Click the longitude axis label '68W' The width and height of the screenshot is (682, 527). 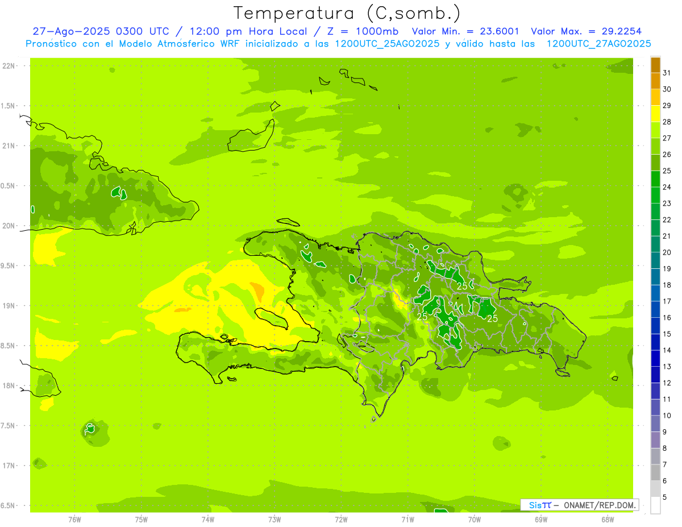pos(608,520)
